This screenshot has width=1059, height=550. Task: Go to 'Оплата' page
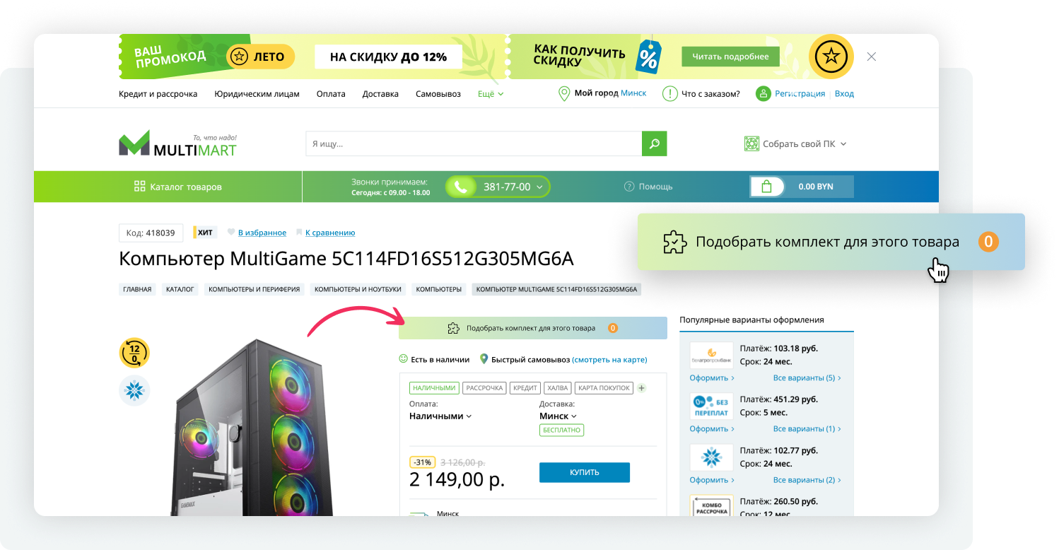pos(331,93)
